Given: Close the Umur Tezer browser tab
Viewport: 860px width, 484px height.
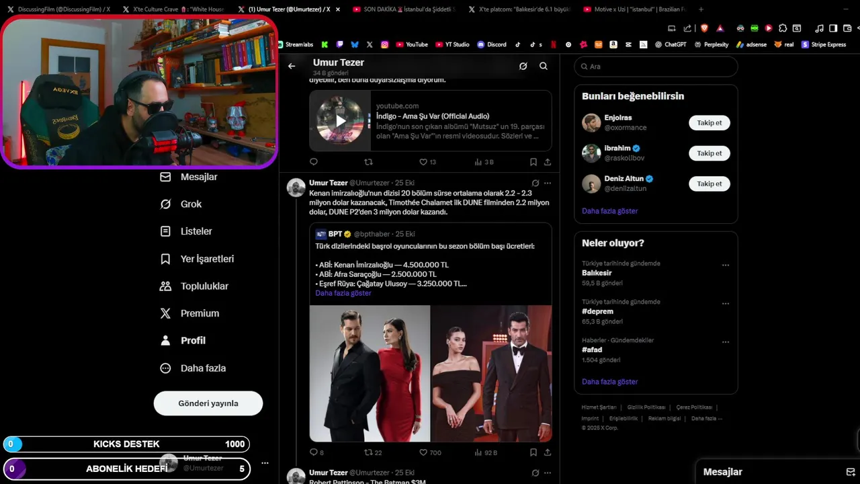Looking at the screenshot, I should 337,9.
